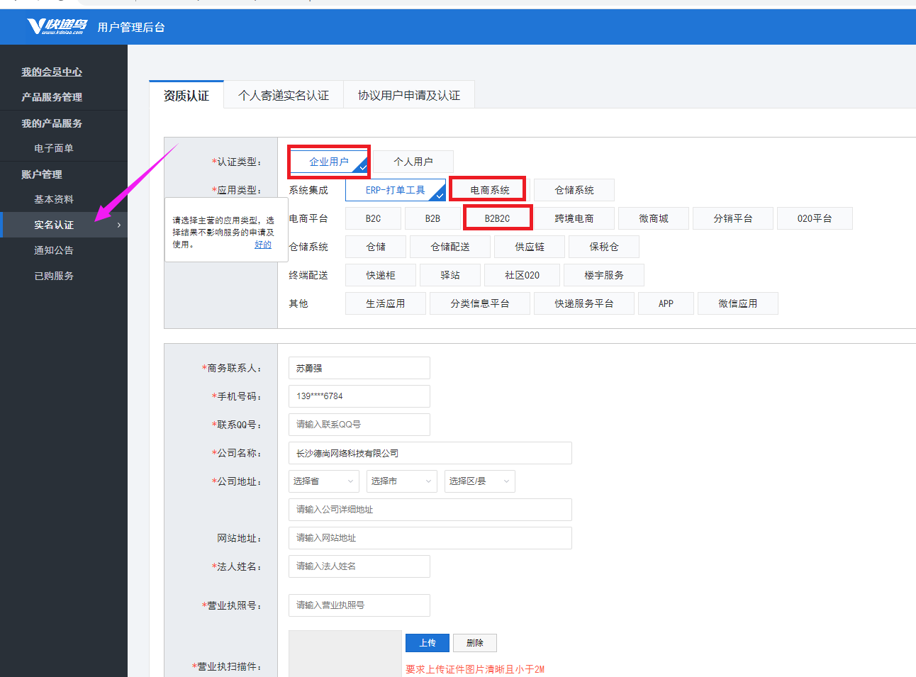Select 微信应用 option
Screen dimensions: 916x677
[738, 303]
